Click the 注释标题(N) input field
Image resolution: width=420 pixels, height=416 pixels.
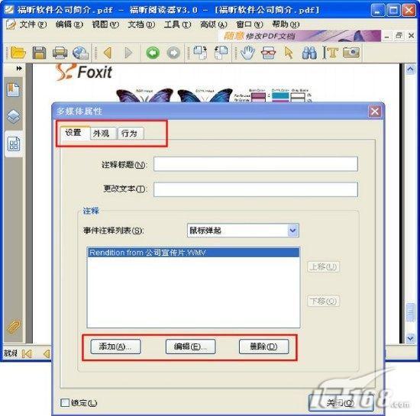click(x=256, y=164)
